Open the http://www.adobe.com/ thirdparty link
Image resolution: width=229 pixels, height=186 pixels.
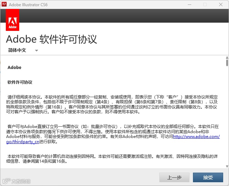(196, 137)
